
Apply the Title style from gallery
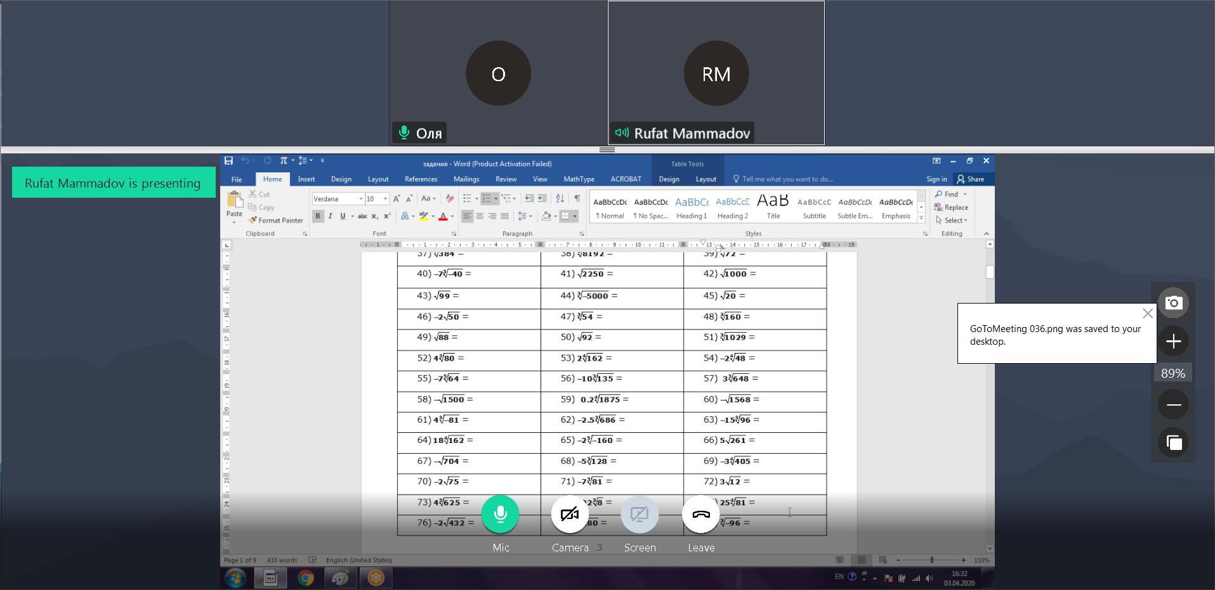click(773, 207)
